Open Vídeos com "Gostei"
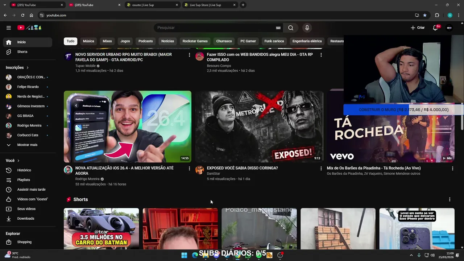The image size is (464, 261). coord(28,199)
